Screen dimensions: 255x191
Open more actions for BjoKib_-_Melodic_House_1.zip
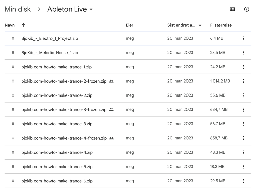click(243, 53)
